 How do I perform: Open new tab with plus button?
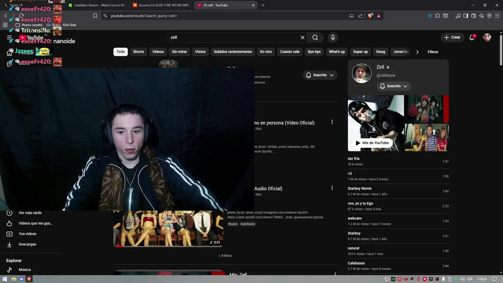tap(263, 5)
